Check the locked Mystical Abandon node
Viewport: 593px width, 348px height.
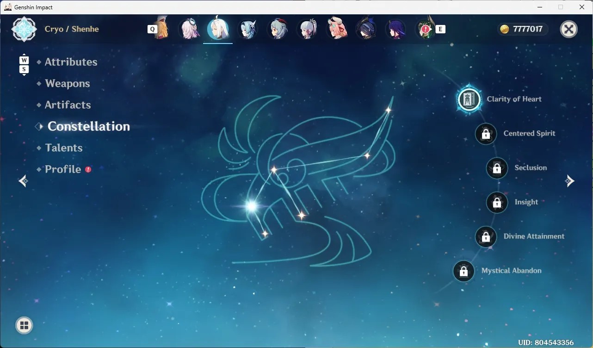click(x=463, y=271)
